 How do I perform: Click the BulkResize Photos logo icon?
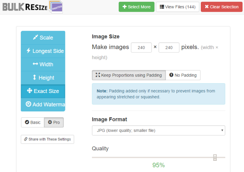(56, 7)
